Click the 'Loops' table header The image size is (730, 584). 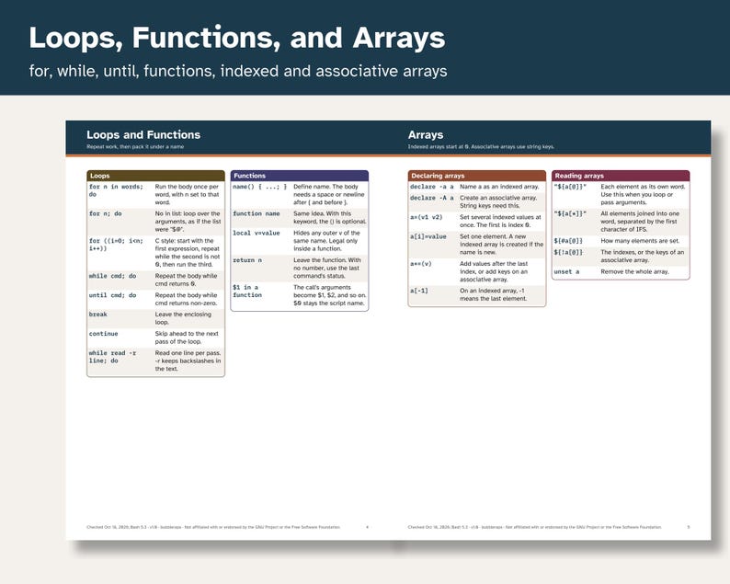(155, 176)
